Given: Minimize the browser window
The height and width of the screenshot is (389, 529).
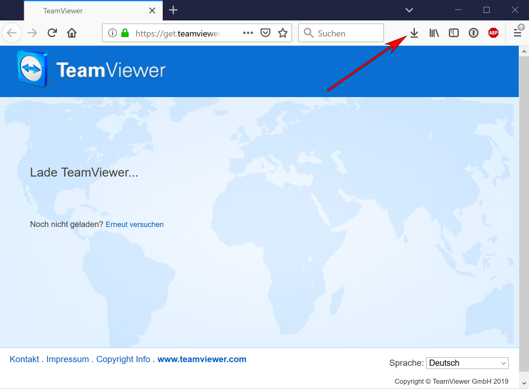Looking at the screenshot, I should 458,10.
